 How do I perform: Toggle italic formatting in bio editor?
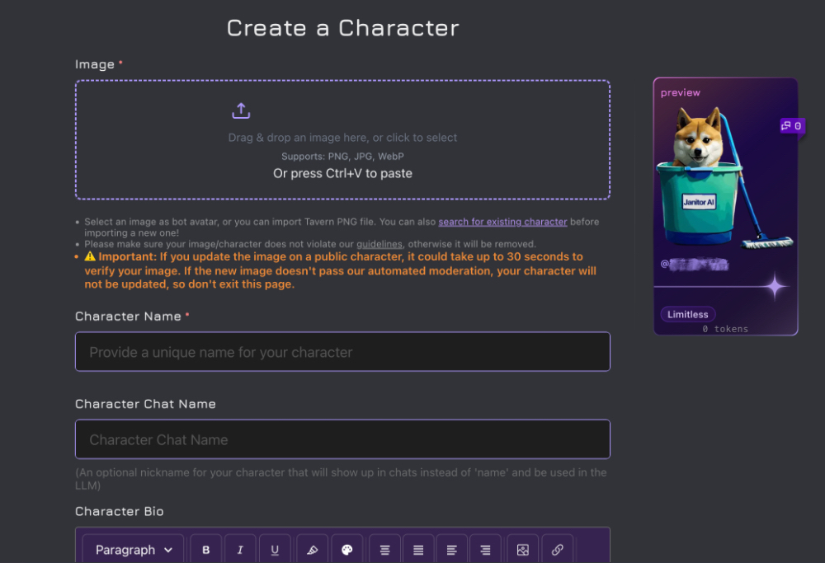tap(240, 550)
